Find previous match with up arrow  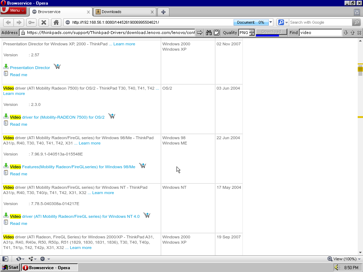tap(352, 33)
